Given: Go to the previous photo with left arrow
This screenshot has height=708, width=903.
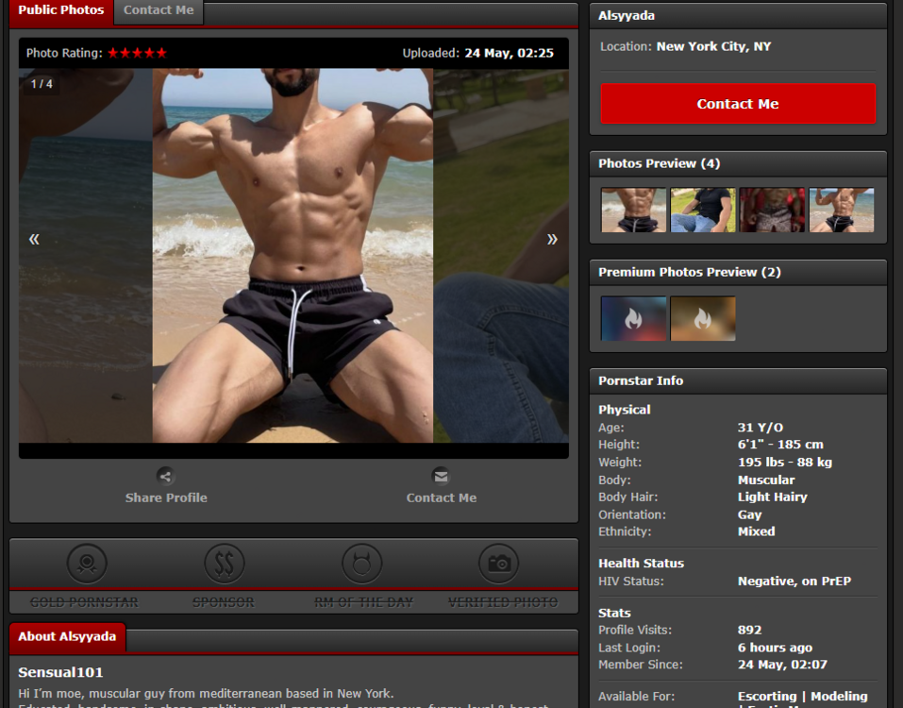Looking at the screenshot, I should point(34,240).
